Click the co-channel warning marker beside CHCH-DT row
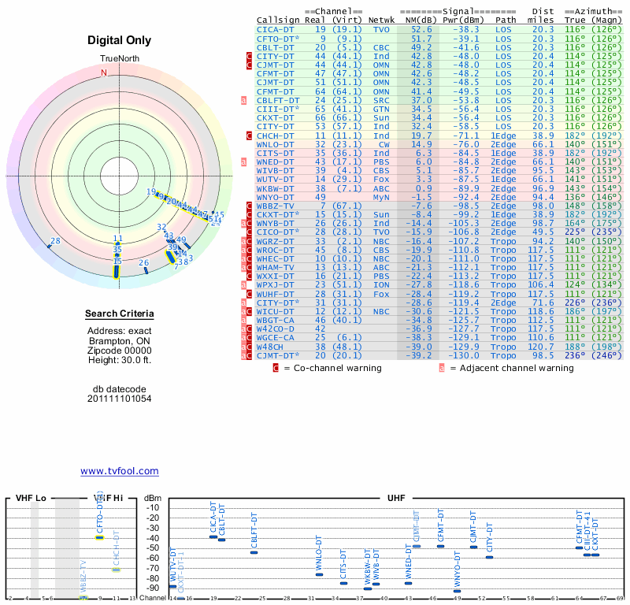 coord(249,135)
